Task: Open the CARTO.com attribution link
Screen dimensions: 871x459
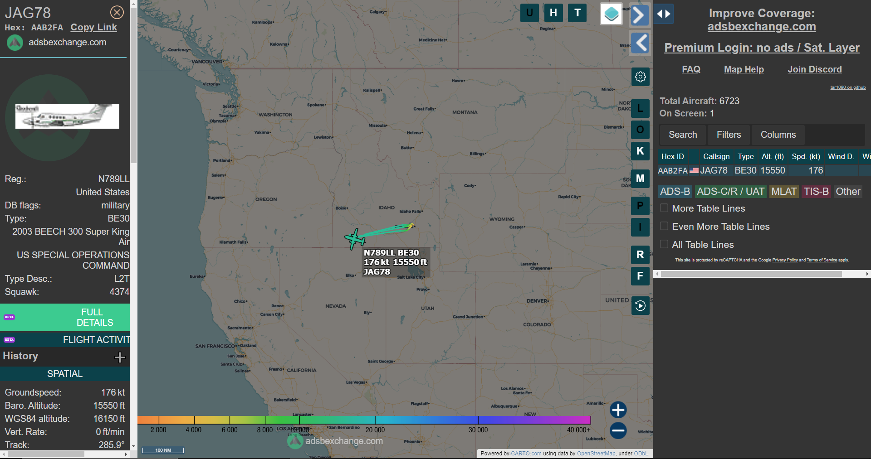Action: pos(526,454)
